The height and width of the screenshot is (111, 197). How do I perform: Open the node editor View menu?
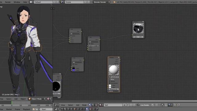pos(63,105)
